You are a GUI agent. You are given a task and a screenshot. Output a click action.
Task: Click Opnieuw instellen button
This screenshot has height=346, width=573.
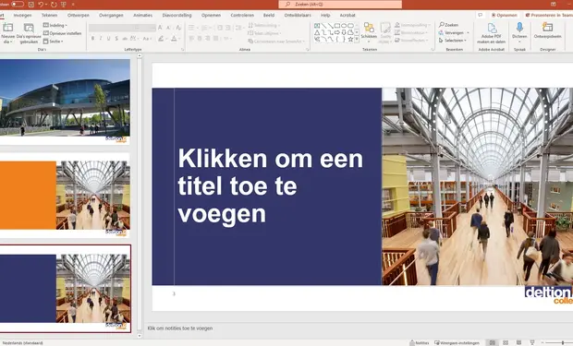click(x=62, y=33)
